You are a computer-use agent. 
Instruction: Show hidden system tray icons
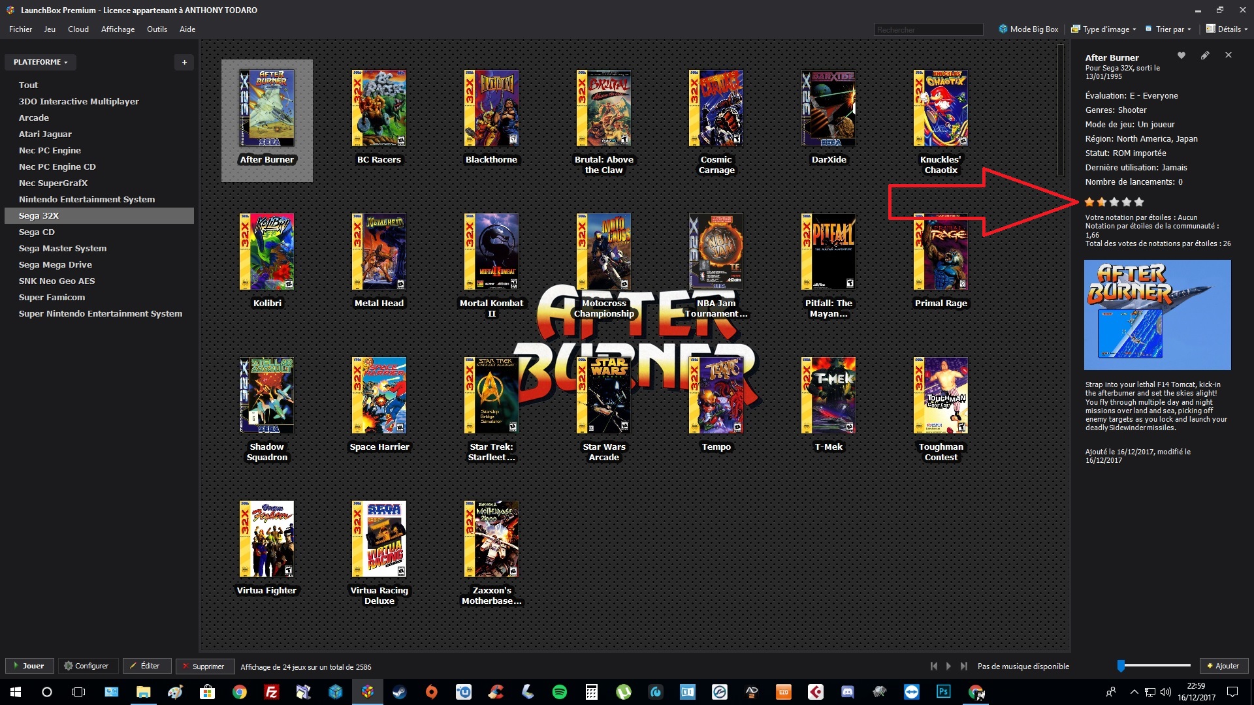(1134, 692)
